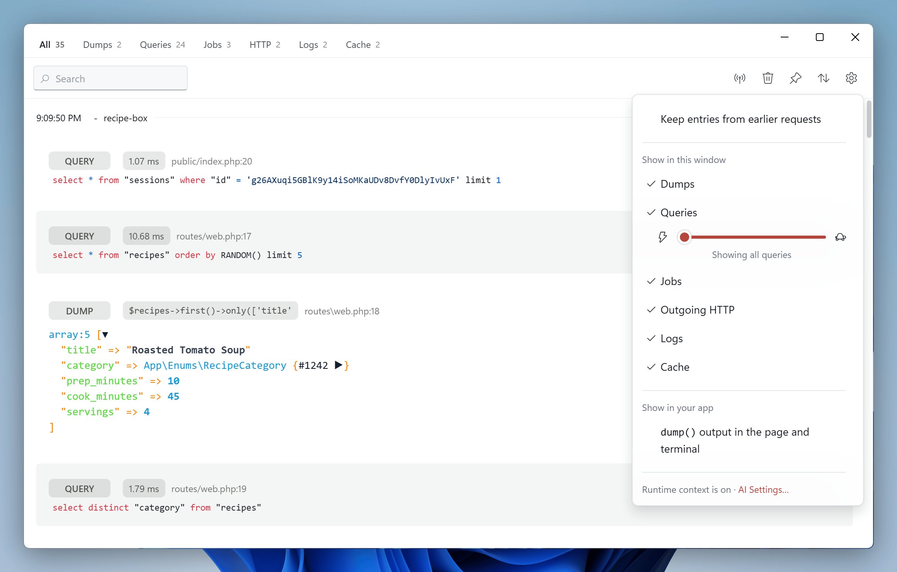The height and width of the screenshot is (572, 897).
Task: Open the AI Settings... link
Action: (x=763, y=490)
